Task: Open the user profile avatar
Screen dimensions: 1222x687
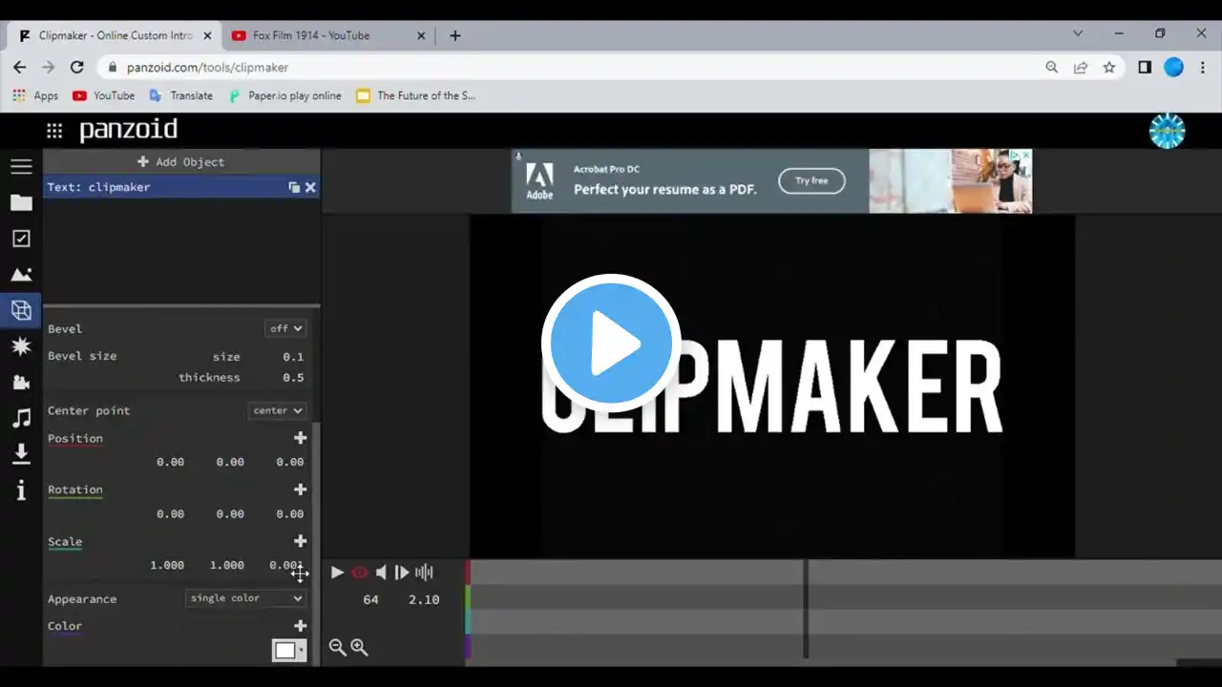Action: tap(1167, 131)
